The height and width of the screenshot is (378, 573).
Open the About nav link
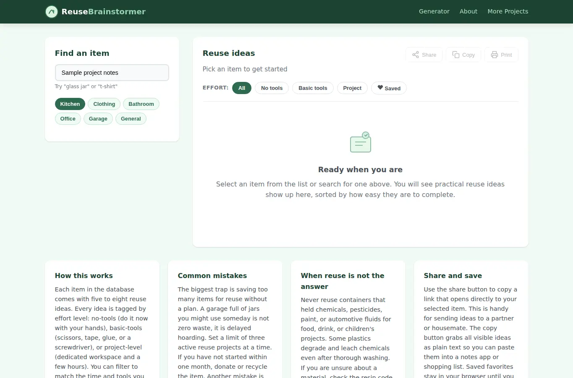coord(468,11)
